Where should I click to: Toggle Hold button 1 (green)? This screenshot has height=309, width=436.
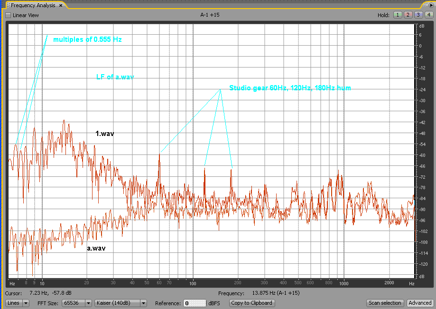398,15
